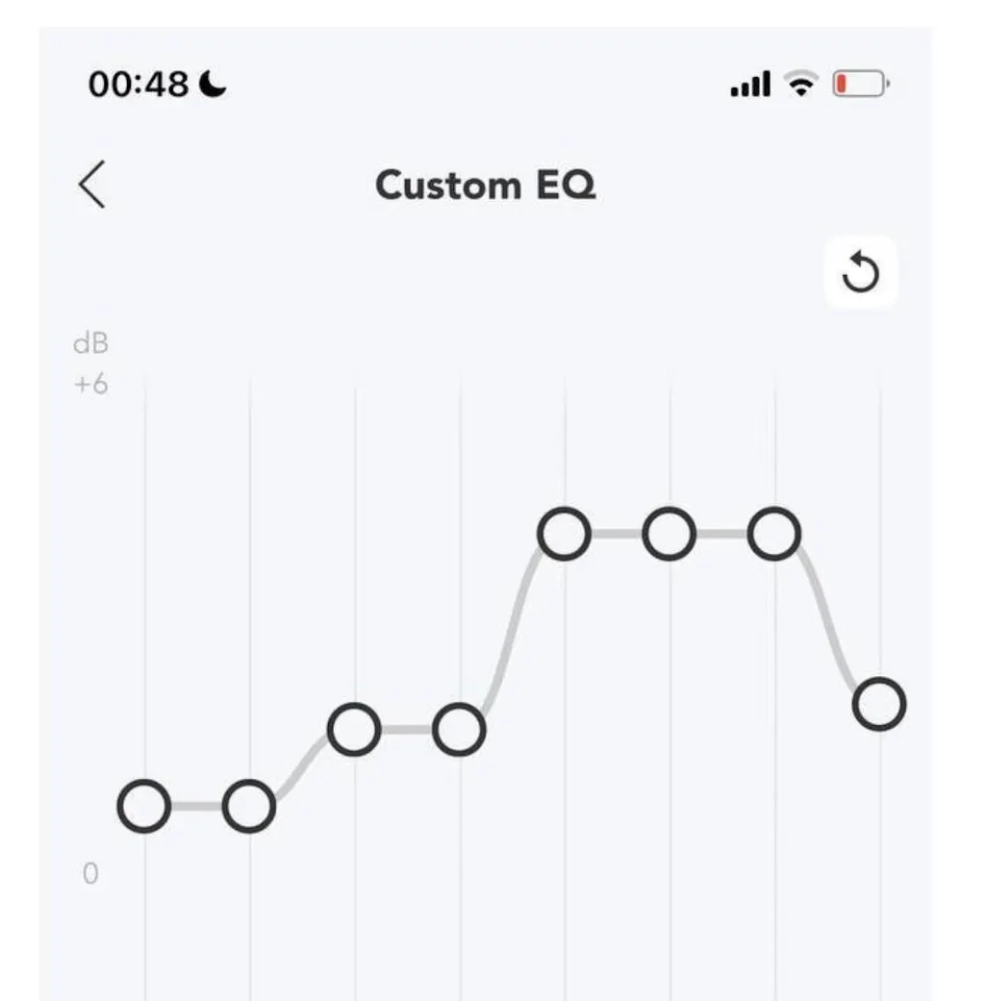Viewport: 985px width, 1001px height.
Task: Tap the 0 dB axis label
Action: 90,874
